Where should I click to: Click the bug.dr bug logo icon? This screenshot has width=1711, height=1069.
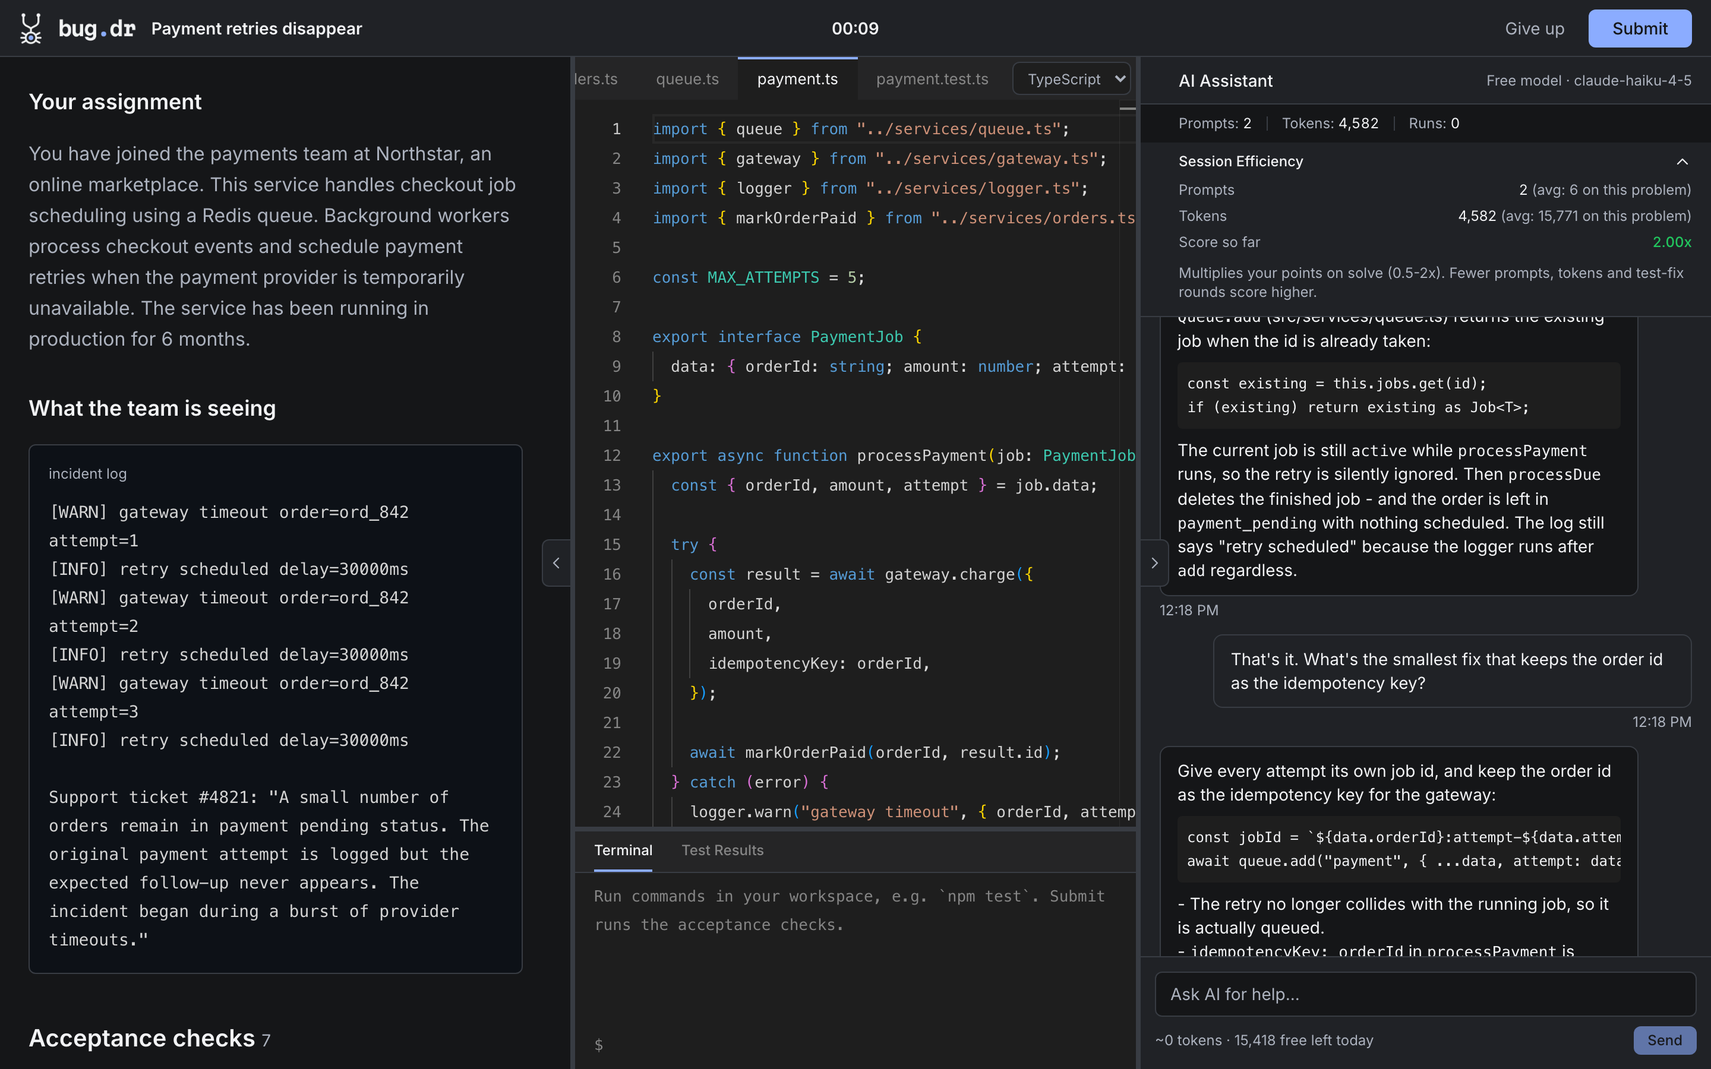coord(30,29)
